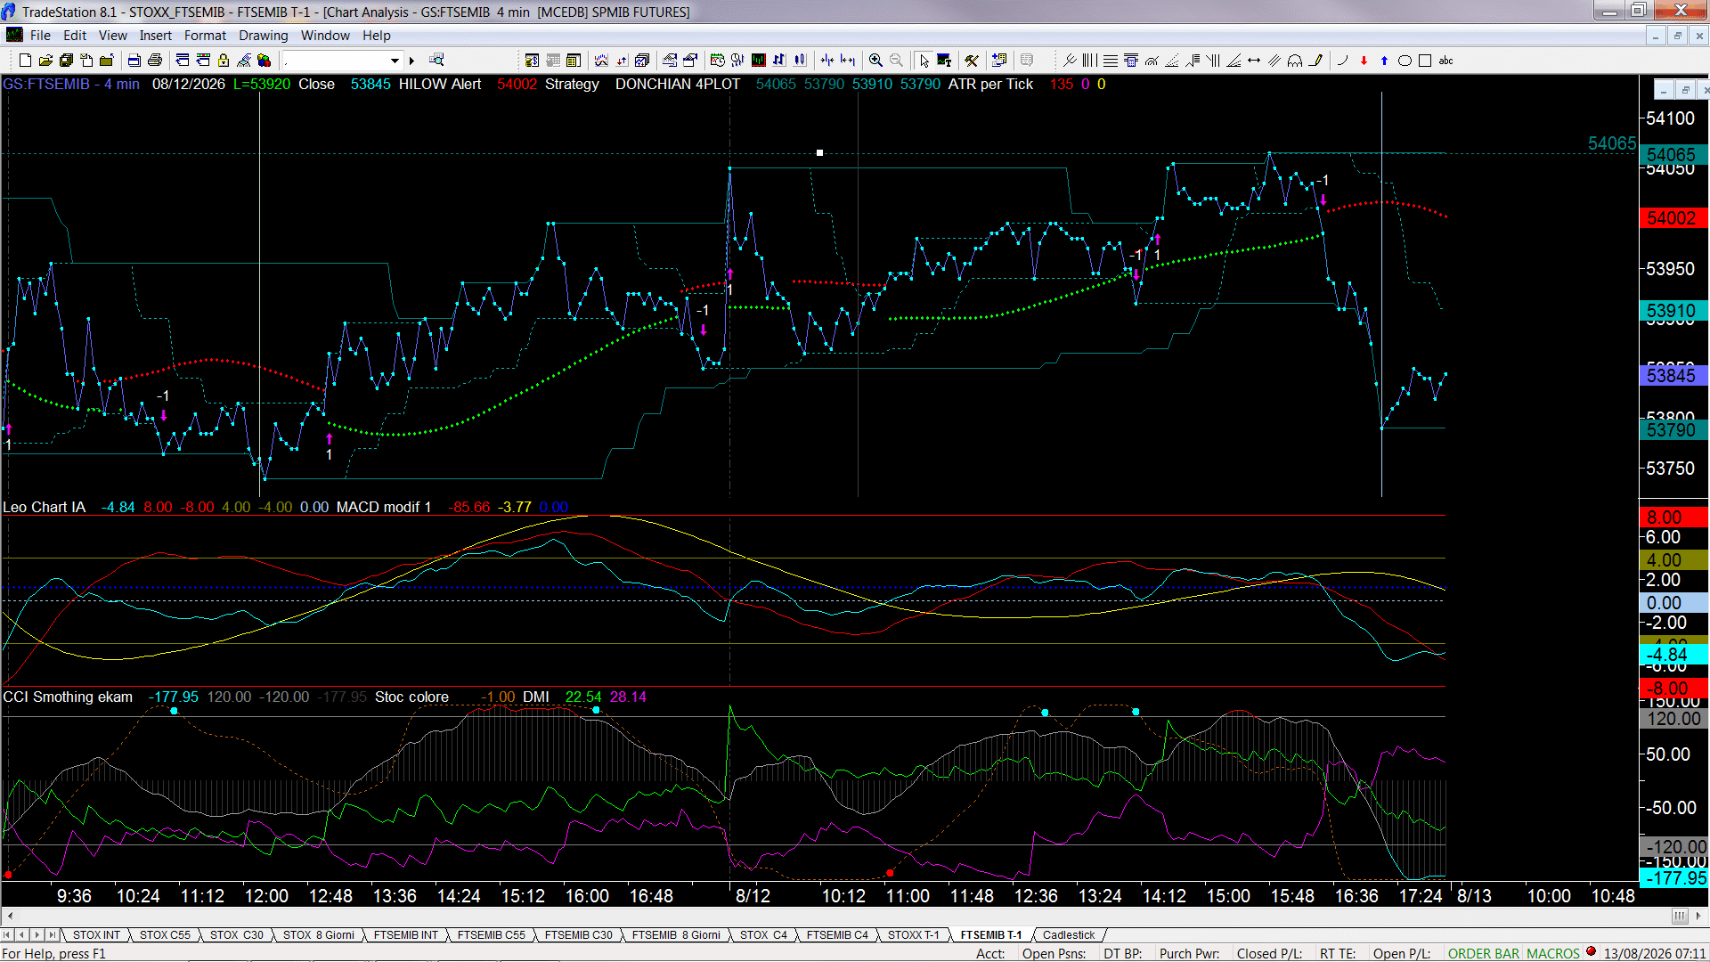
Task: Switch to the Cadlestick tab
Action: click(x=1069, y=935)
